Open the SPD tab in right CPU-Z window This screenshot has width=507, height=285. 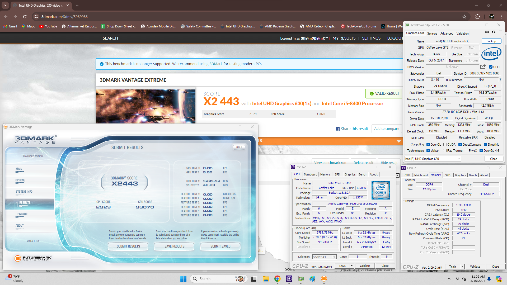click(x=448, y=175)
